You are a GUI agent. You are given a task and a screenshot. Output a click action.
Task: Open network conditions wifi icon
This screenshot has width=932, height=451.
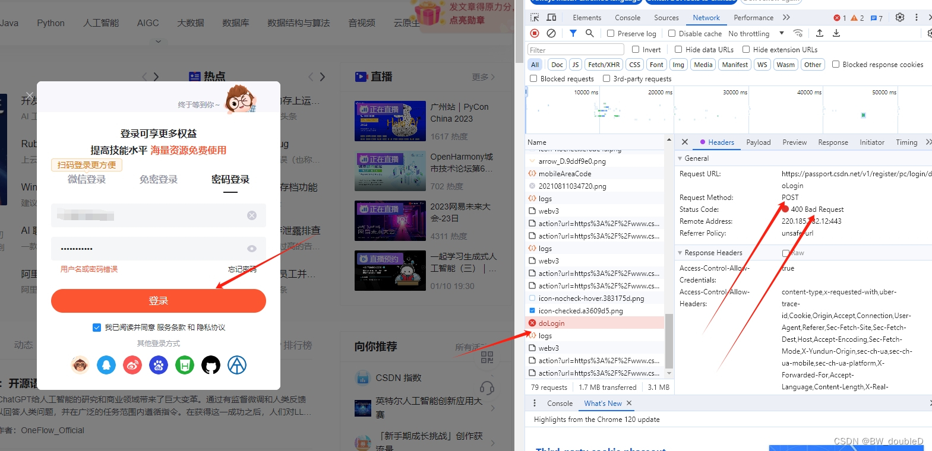pyautogui.click(x=798, y=33)
